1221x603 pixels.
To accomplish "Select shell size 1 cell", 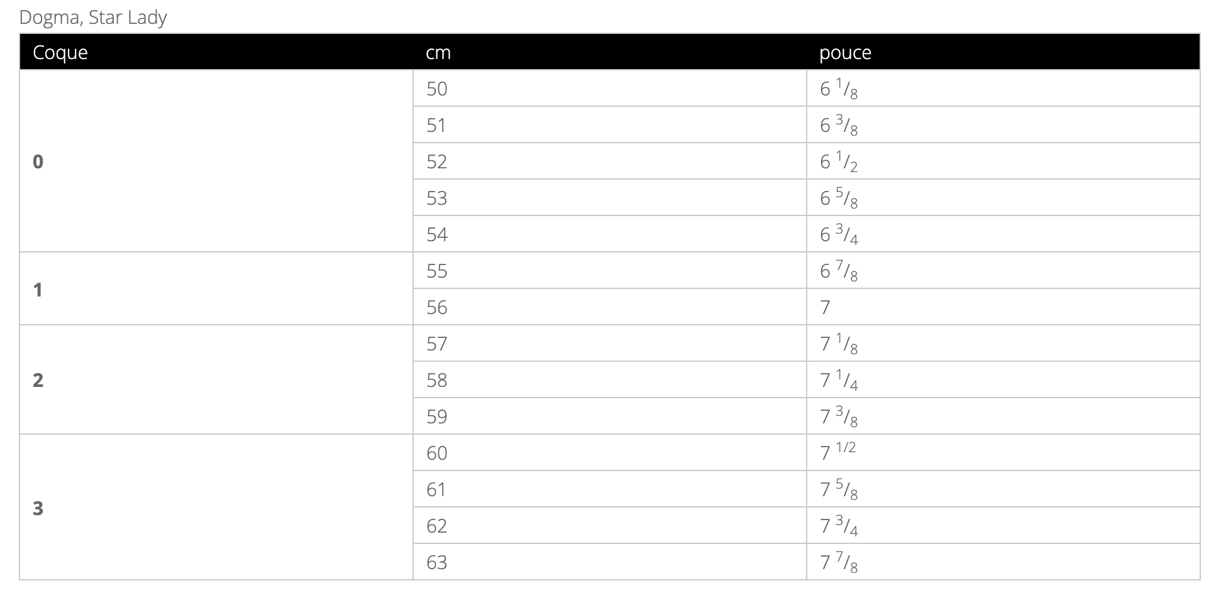I will pyautogui.click(x=38, y=290).
